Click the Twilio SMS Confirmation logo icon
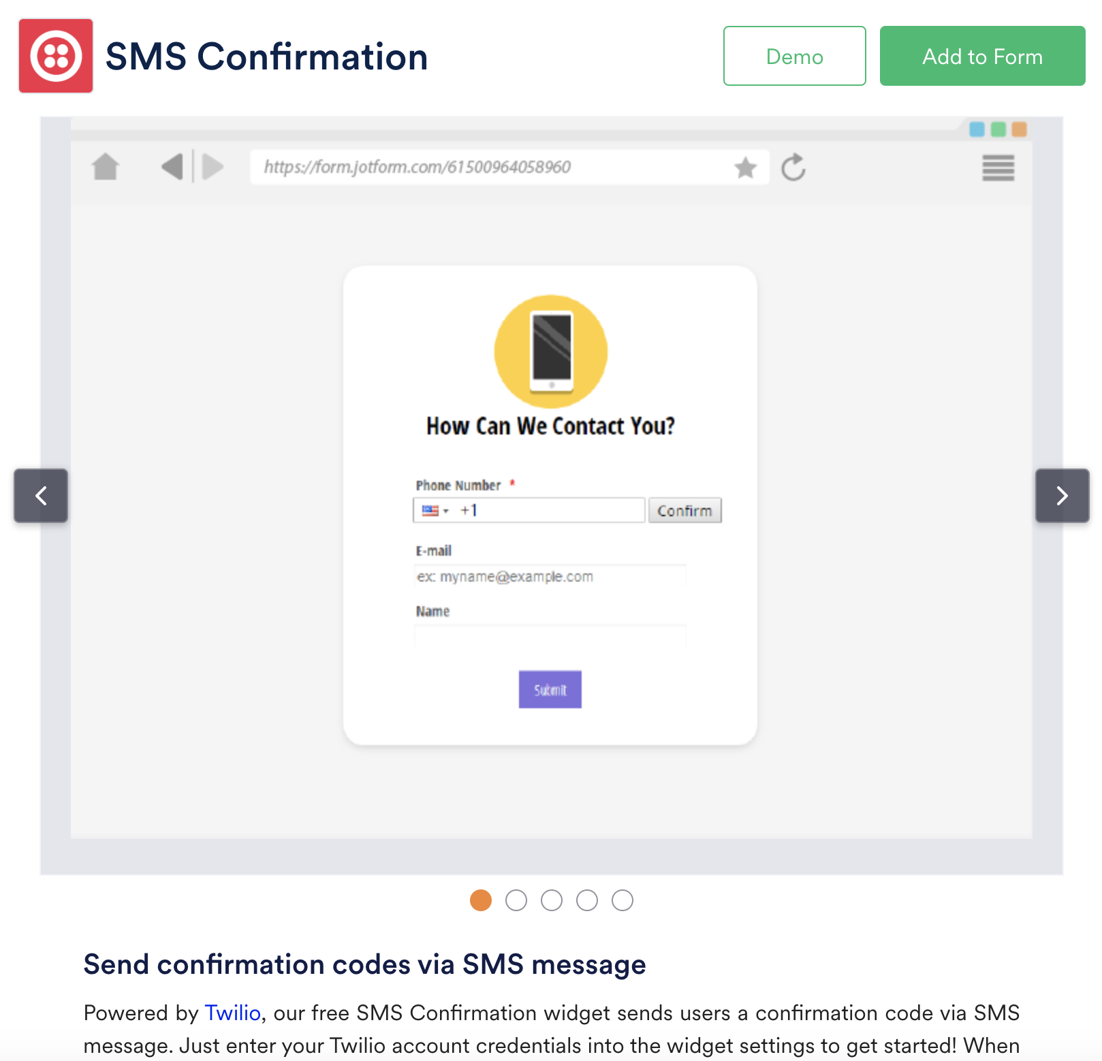This screenshot has width=1102, height=1061. [x=56, y=56]
